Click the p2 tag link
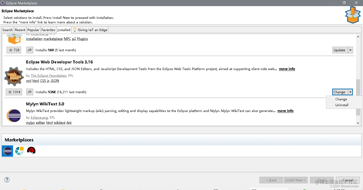The width and height of the screenshot is (363, 190). pos(74,39)
